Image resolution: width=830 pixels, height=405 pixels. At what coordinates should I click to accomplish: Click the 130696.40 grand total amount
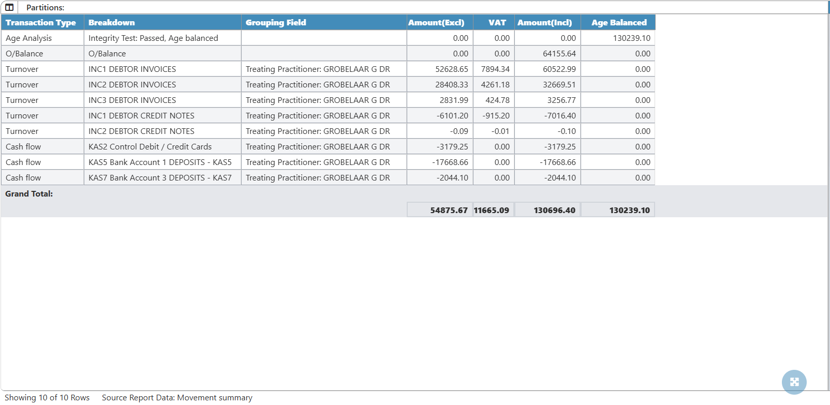tap(554, 210)
